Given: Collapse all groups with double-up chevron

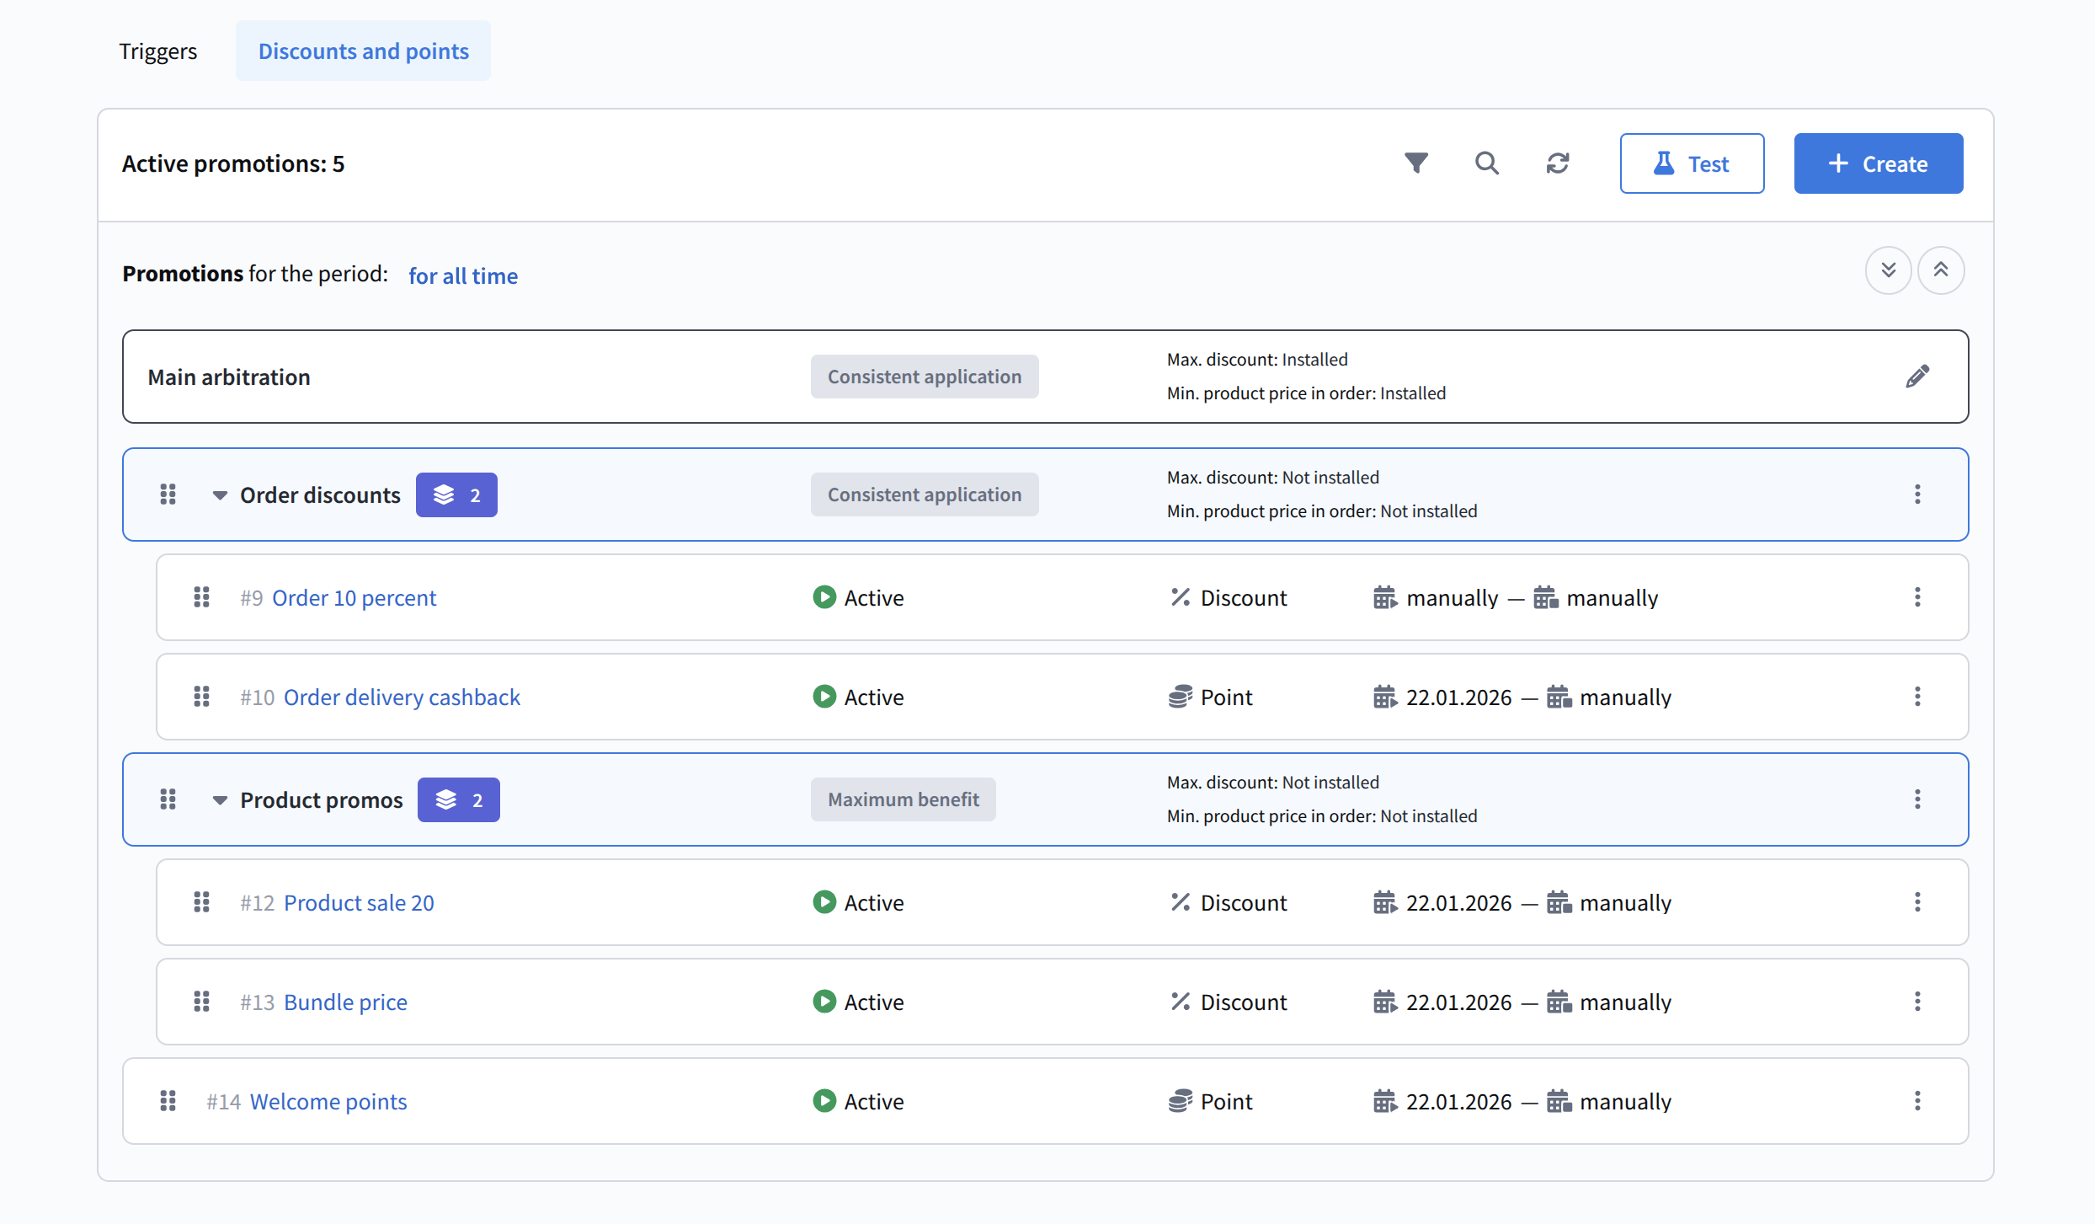Looking at the screenshot, I should [1941, 270].
